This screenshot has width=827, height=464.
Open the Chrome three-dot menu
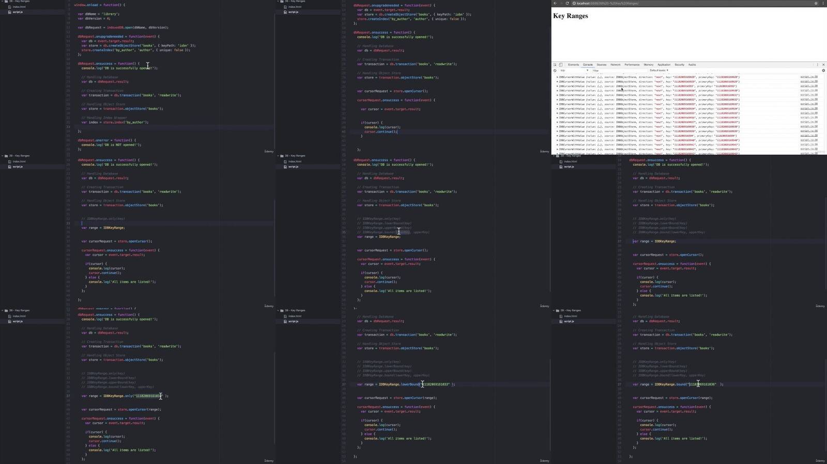(x=823, y=3)
